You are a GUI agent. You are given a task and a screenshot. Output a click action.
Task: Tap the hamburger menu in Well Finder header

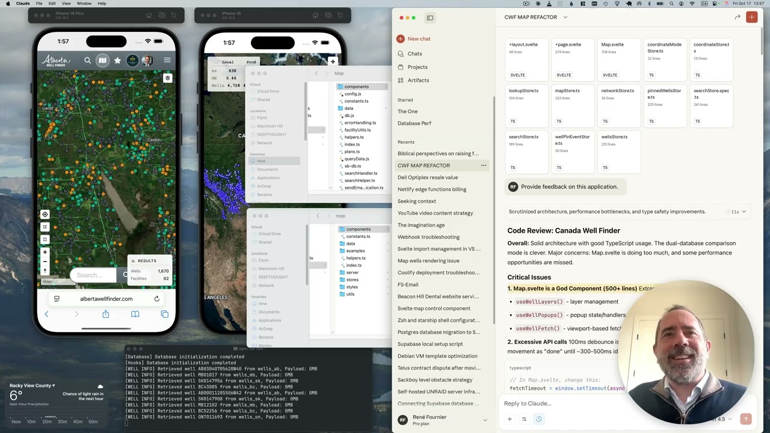click(167, 60)
